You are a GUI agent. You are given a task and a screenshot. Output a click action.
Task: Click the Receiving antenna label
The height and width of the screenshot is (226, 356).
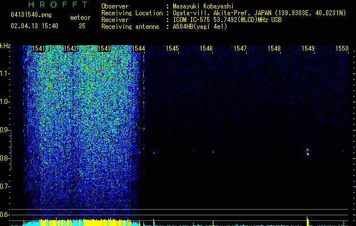pyautogui.click(x=130, y=27)
